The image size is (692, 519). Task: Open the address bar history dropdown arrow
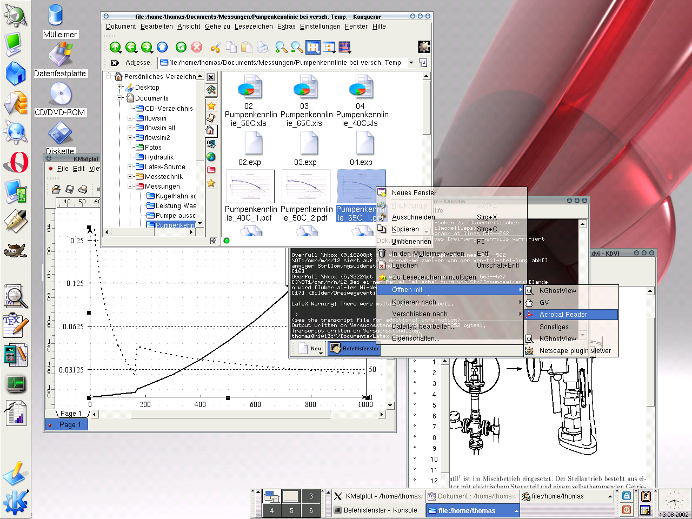pos(411,63)
